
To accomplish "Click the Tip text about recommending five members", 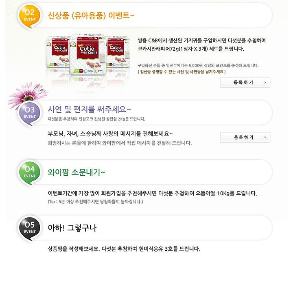I will click(96, 202).
